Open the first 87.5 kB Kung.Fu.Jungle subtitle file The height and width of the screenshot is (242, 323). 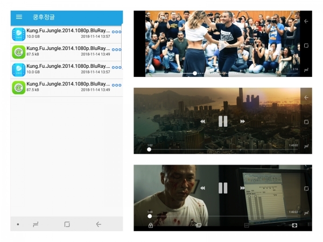coord(67,52)
